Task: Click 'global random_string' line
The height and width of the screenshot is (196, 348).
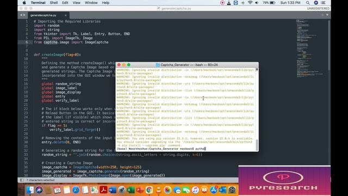Action: (x=61, y=84)
